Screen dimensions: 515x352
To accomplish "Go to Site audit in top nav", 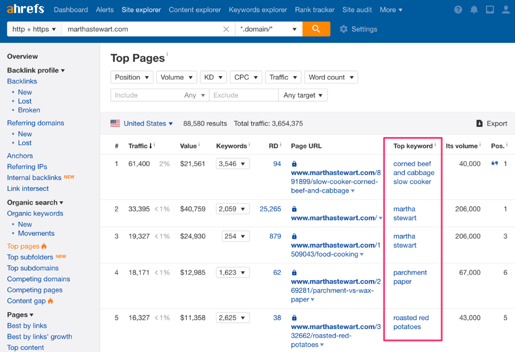I will (x=356, y=10).
